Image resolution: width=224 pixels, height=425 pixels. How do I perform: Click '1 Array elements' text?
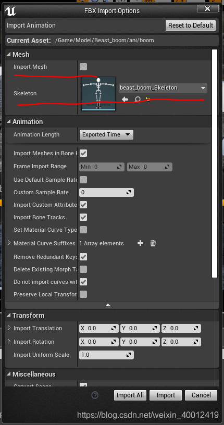pyautogui.click(x=102, y=243)
